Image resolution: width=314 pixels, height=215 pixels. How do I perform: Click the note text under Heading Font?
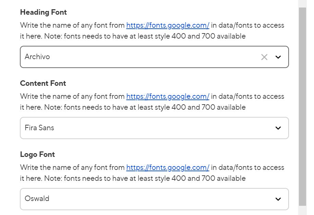[133, 36]
